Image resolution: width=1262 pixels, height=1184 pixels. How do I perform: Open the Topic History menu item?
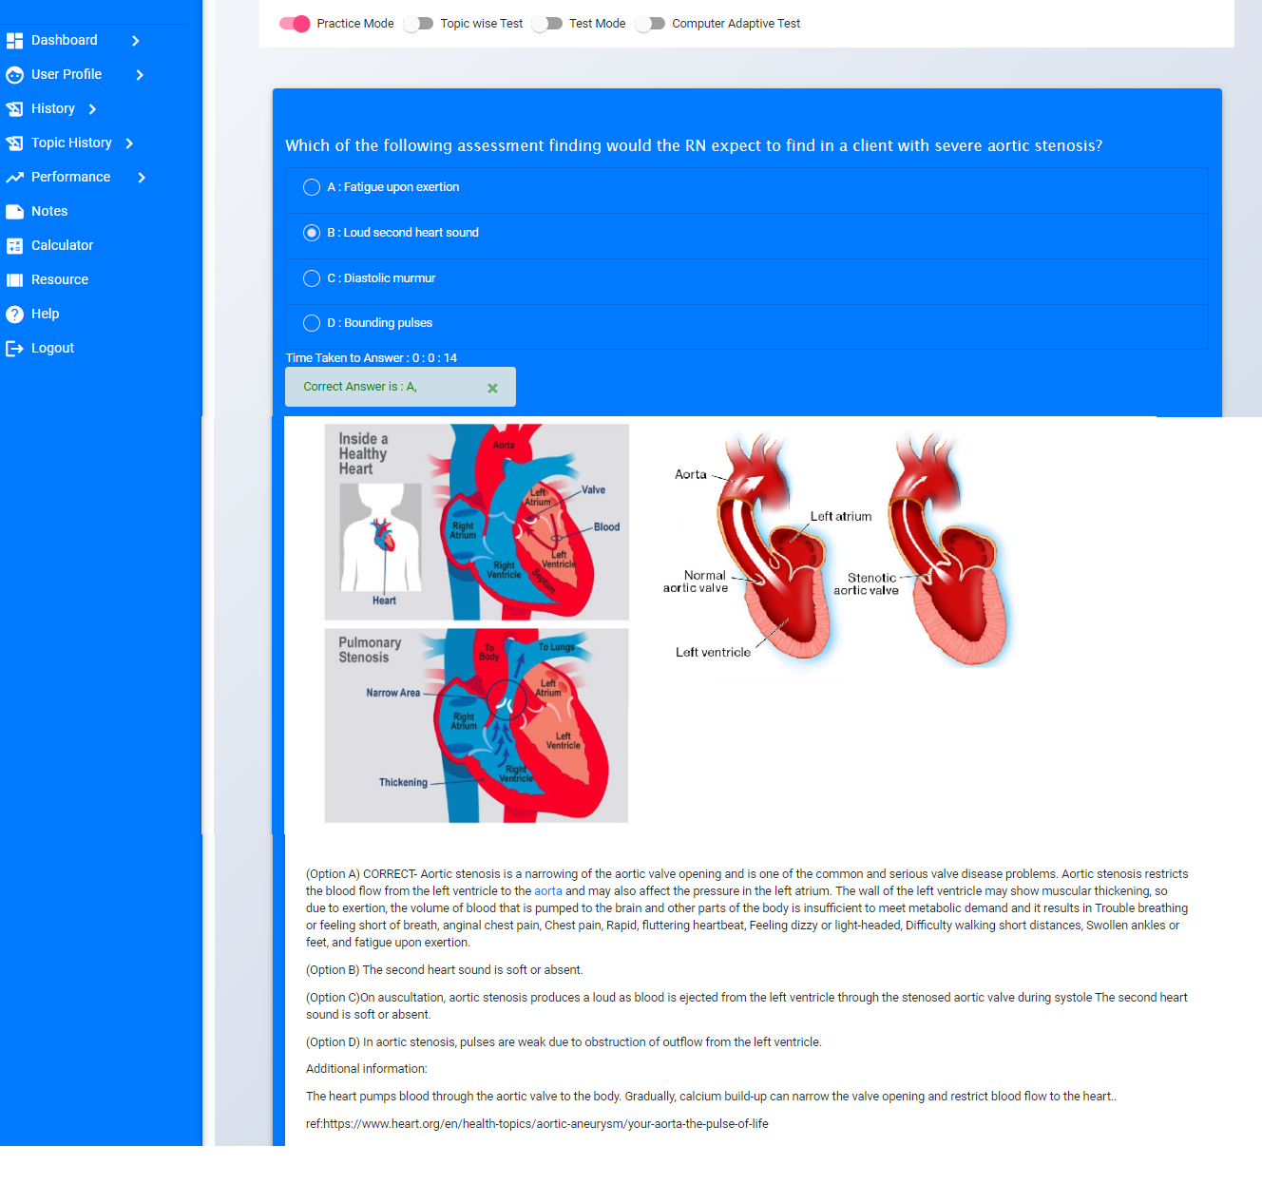(71, 143)
